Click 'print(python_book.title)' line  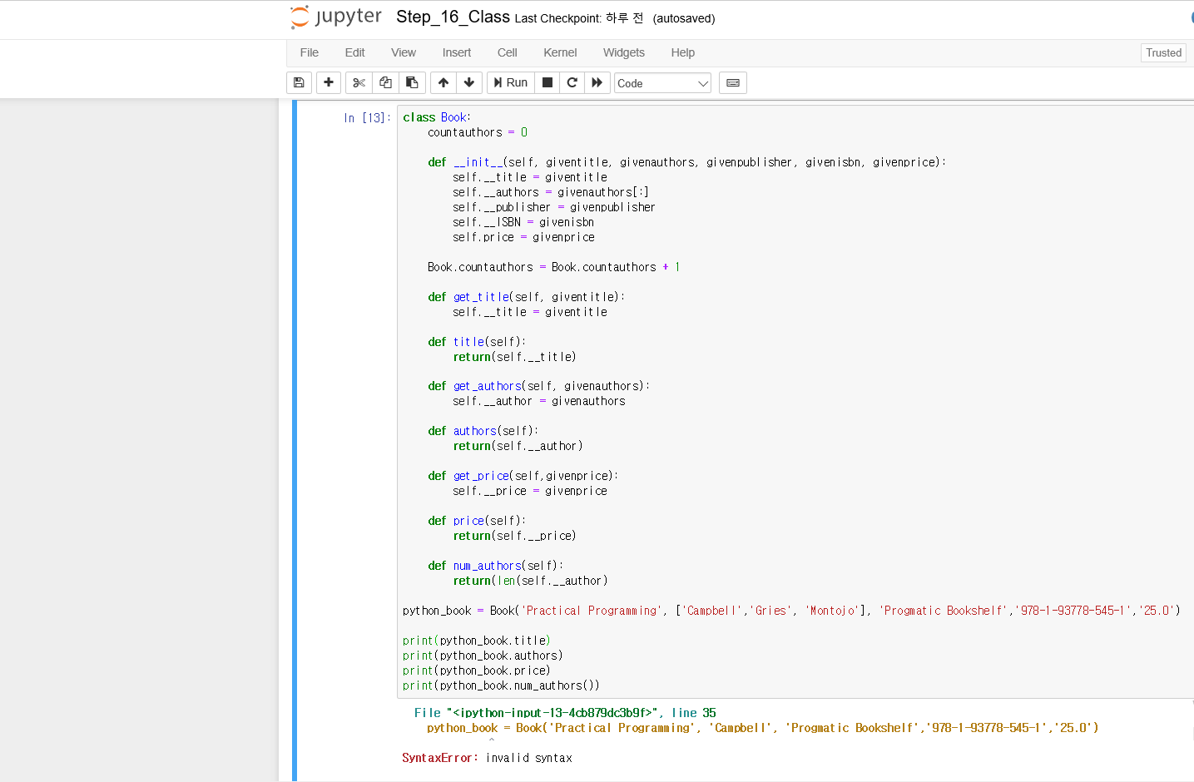(x=476, y=641)
